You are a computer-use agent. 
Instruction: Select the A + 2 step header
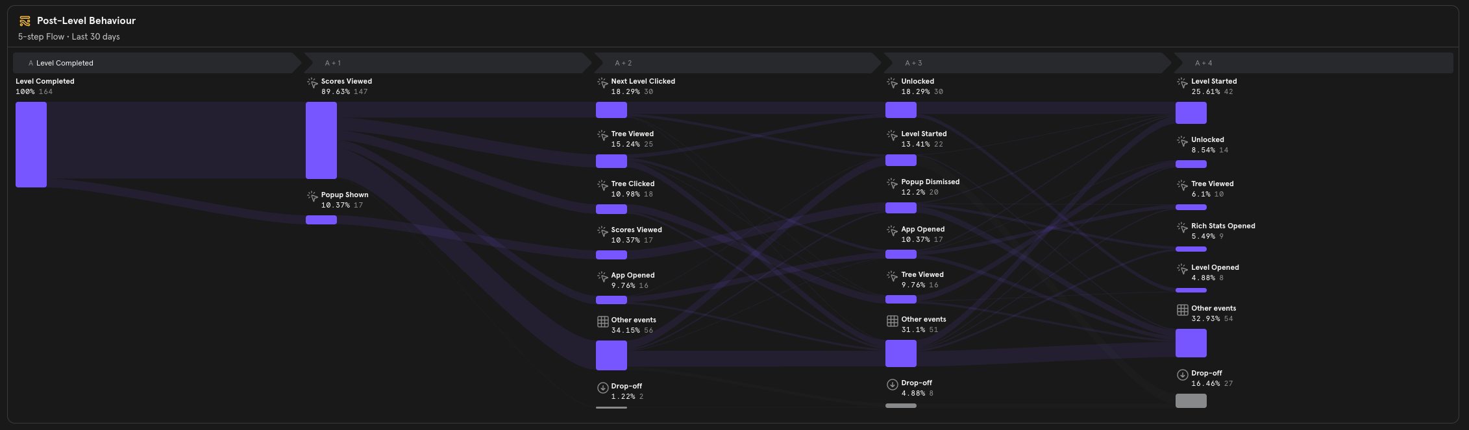click(737, 63)
